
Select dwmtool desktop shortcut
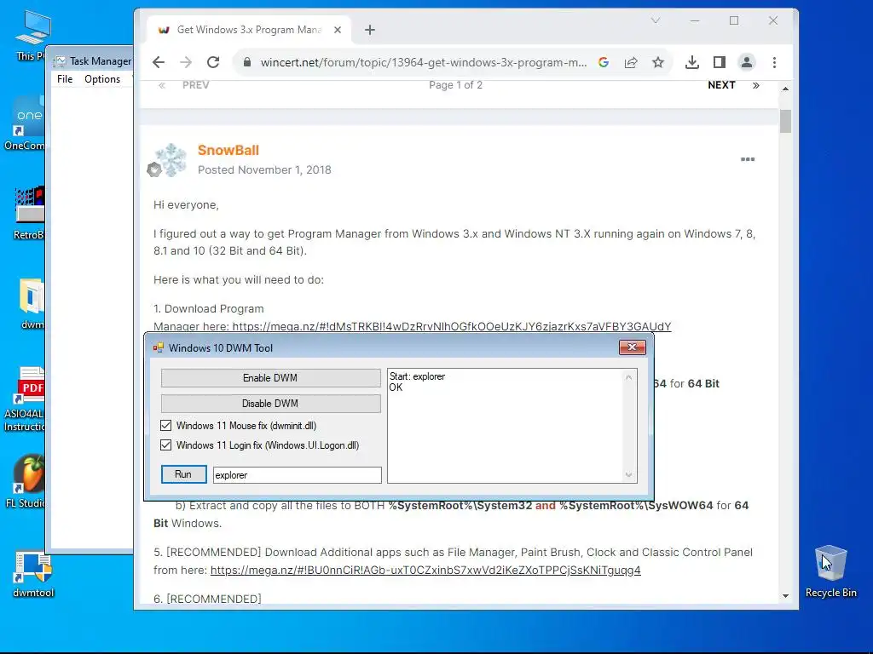point(33,574)
